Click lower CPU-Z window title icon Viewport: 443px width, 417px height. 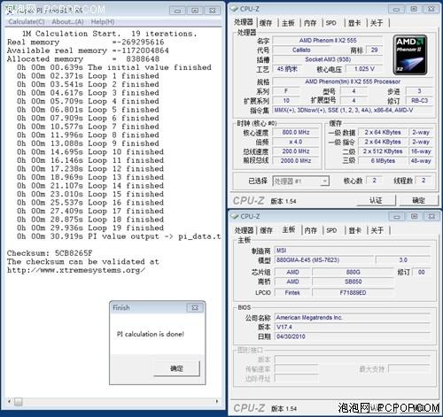pyautogui.click(x=235, y=216)
